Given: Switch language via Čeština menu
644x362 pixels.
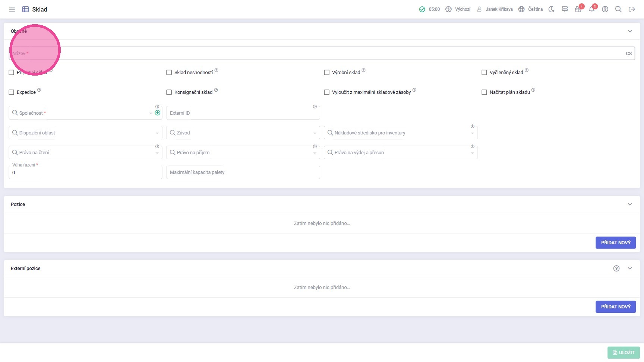Looking at the screenshot, I should pos(531,9).
